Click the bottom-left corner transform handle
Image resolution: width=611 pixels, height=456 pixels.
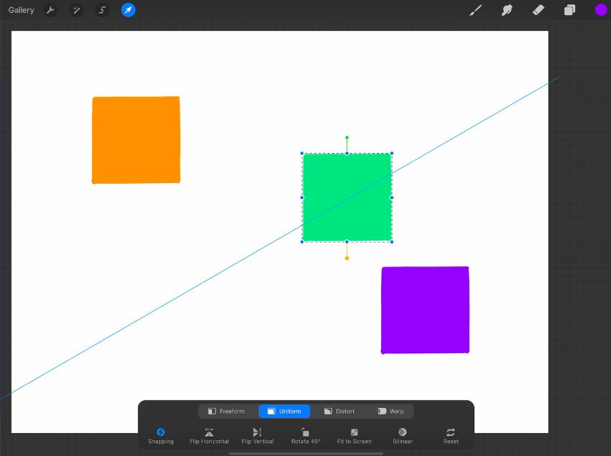[x=302, y=242]
